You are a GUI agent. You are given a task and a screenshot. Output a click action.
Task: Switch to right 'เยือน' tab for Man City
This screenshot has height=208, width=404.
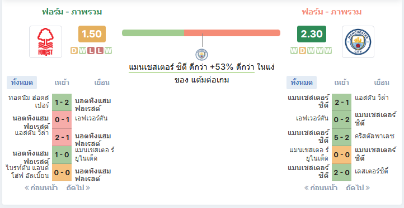(x=382, y=83)
